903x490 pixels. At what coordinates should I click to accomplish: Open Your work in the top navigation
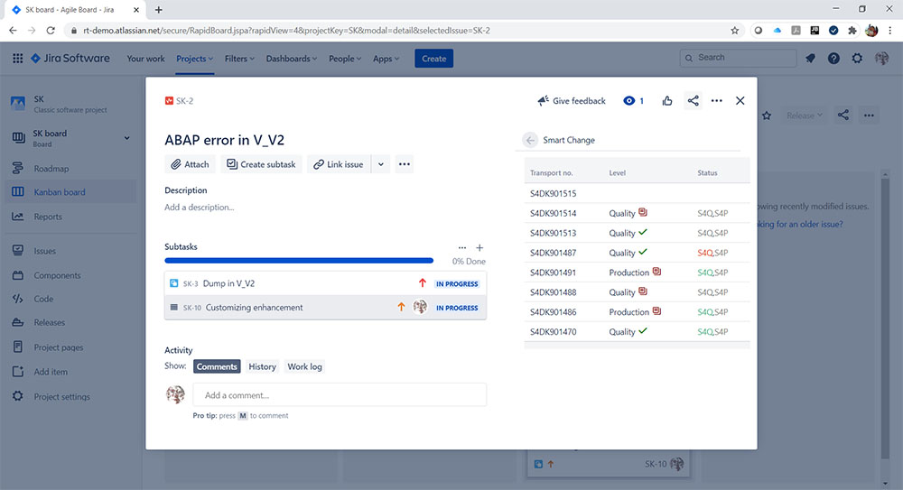point(145,59)
